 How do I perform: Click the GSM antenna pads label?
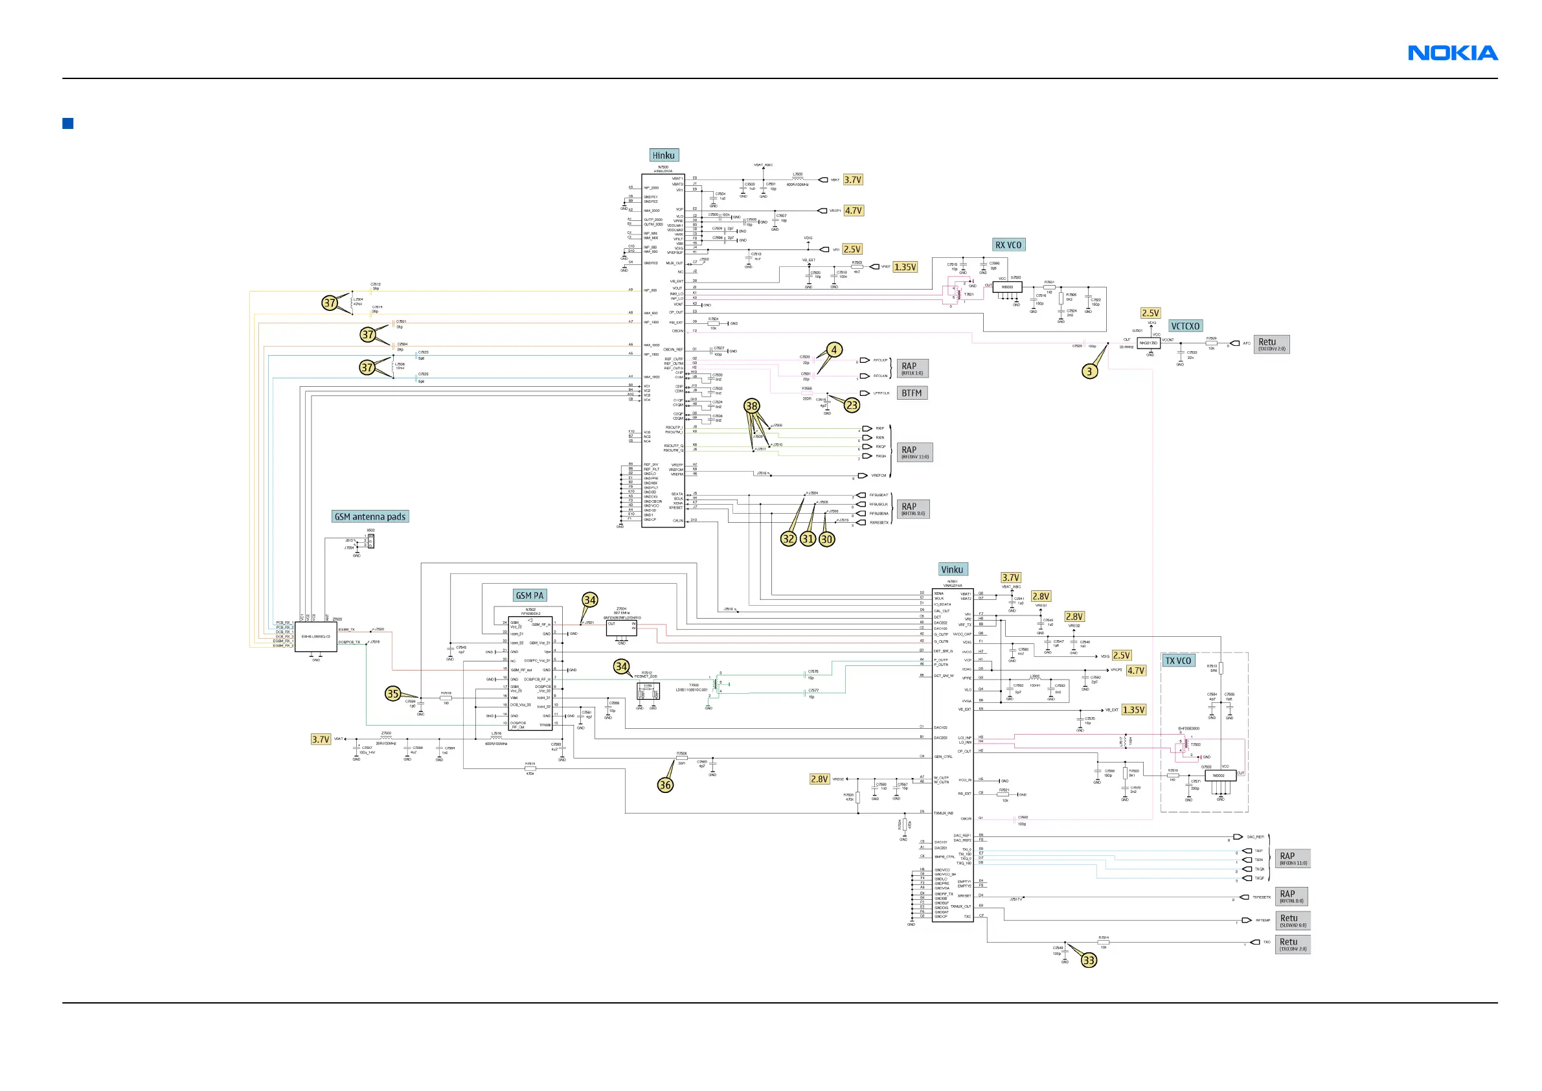(x=370, y=516)
